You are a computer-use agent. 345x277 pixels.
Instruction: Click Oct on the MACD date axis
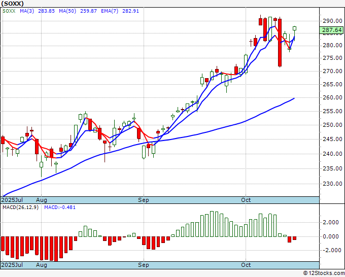pos(246,265)
